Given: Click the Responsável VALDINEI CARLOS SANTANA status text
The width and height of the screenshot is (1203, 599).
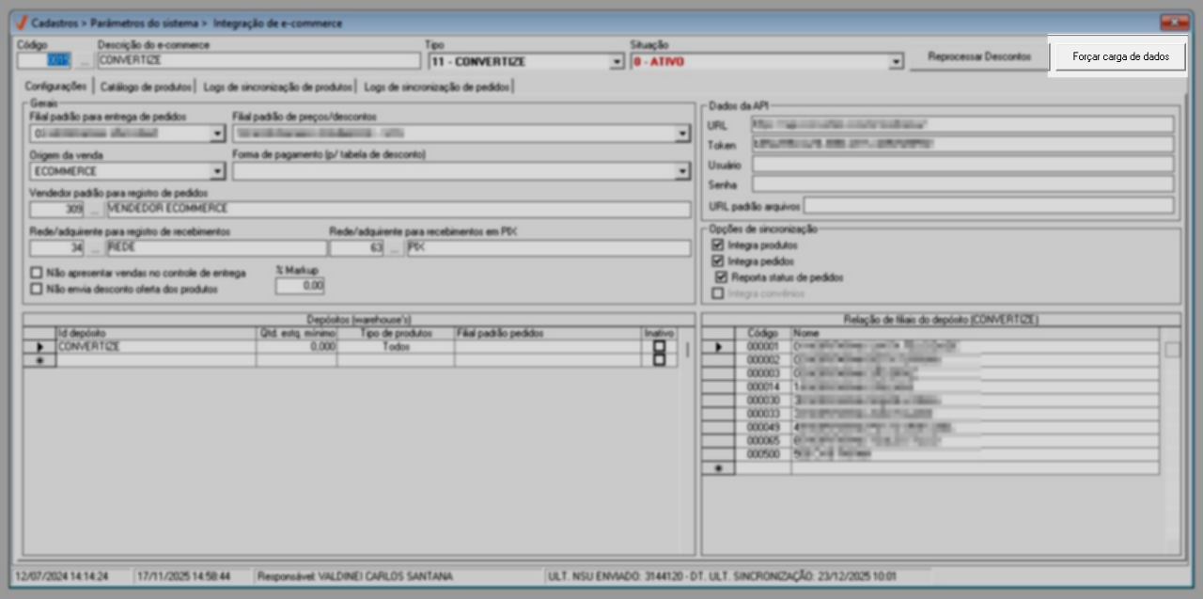Looking at the screenshot, I should [354, 575].
